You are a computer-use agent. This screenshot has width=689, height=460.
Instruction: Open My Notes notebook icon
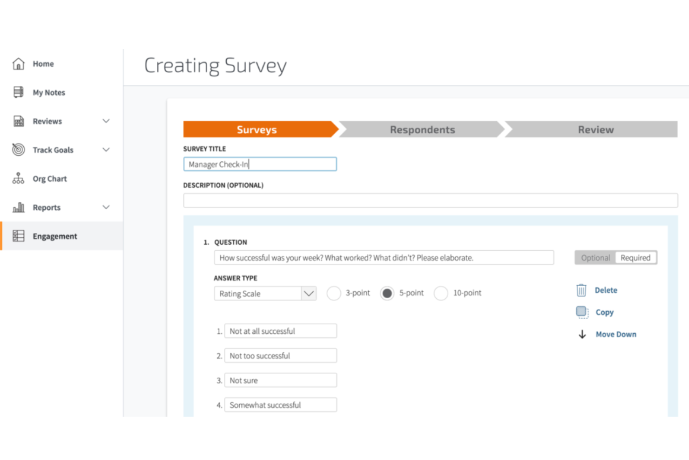(x=18, y=92)
